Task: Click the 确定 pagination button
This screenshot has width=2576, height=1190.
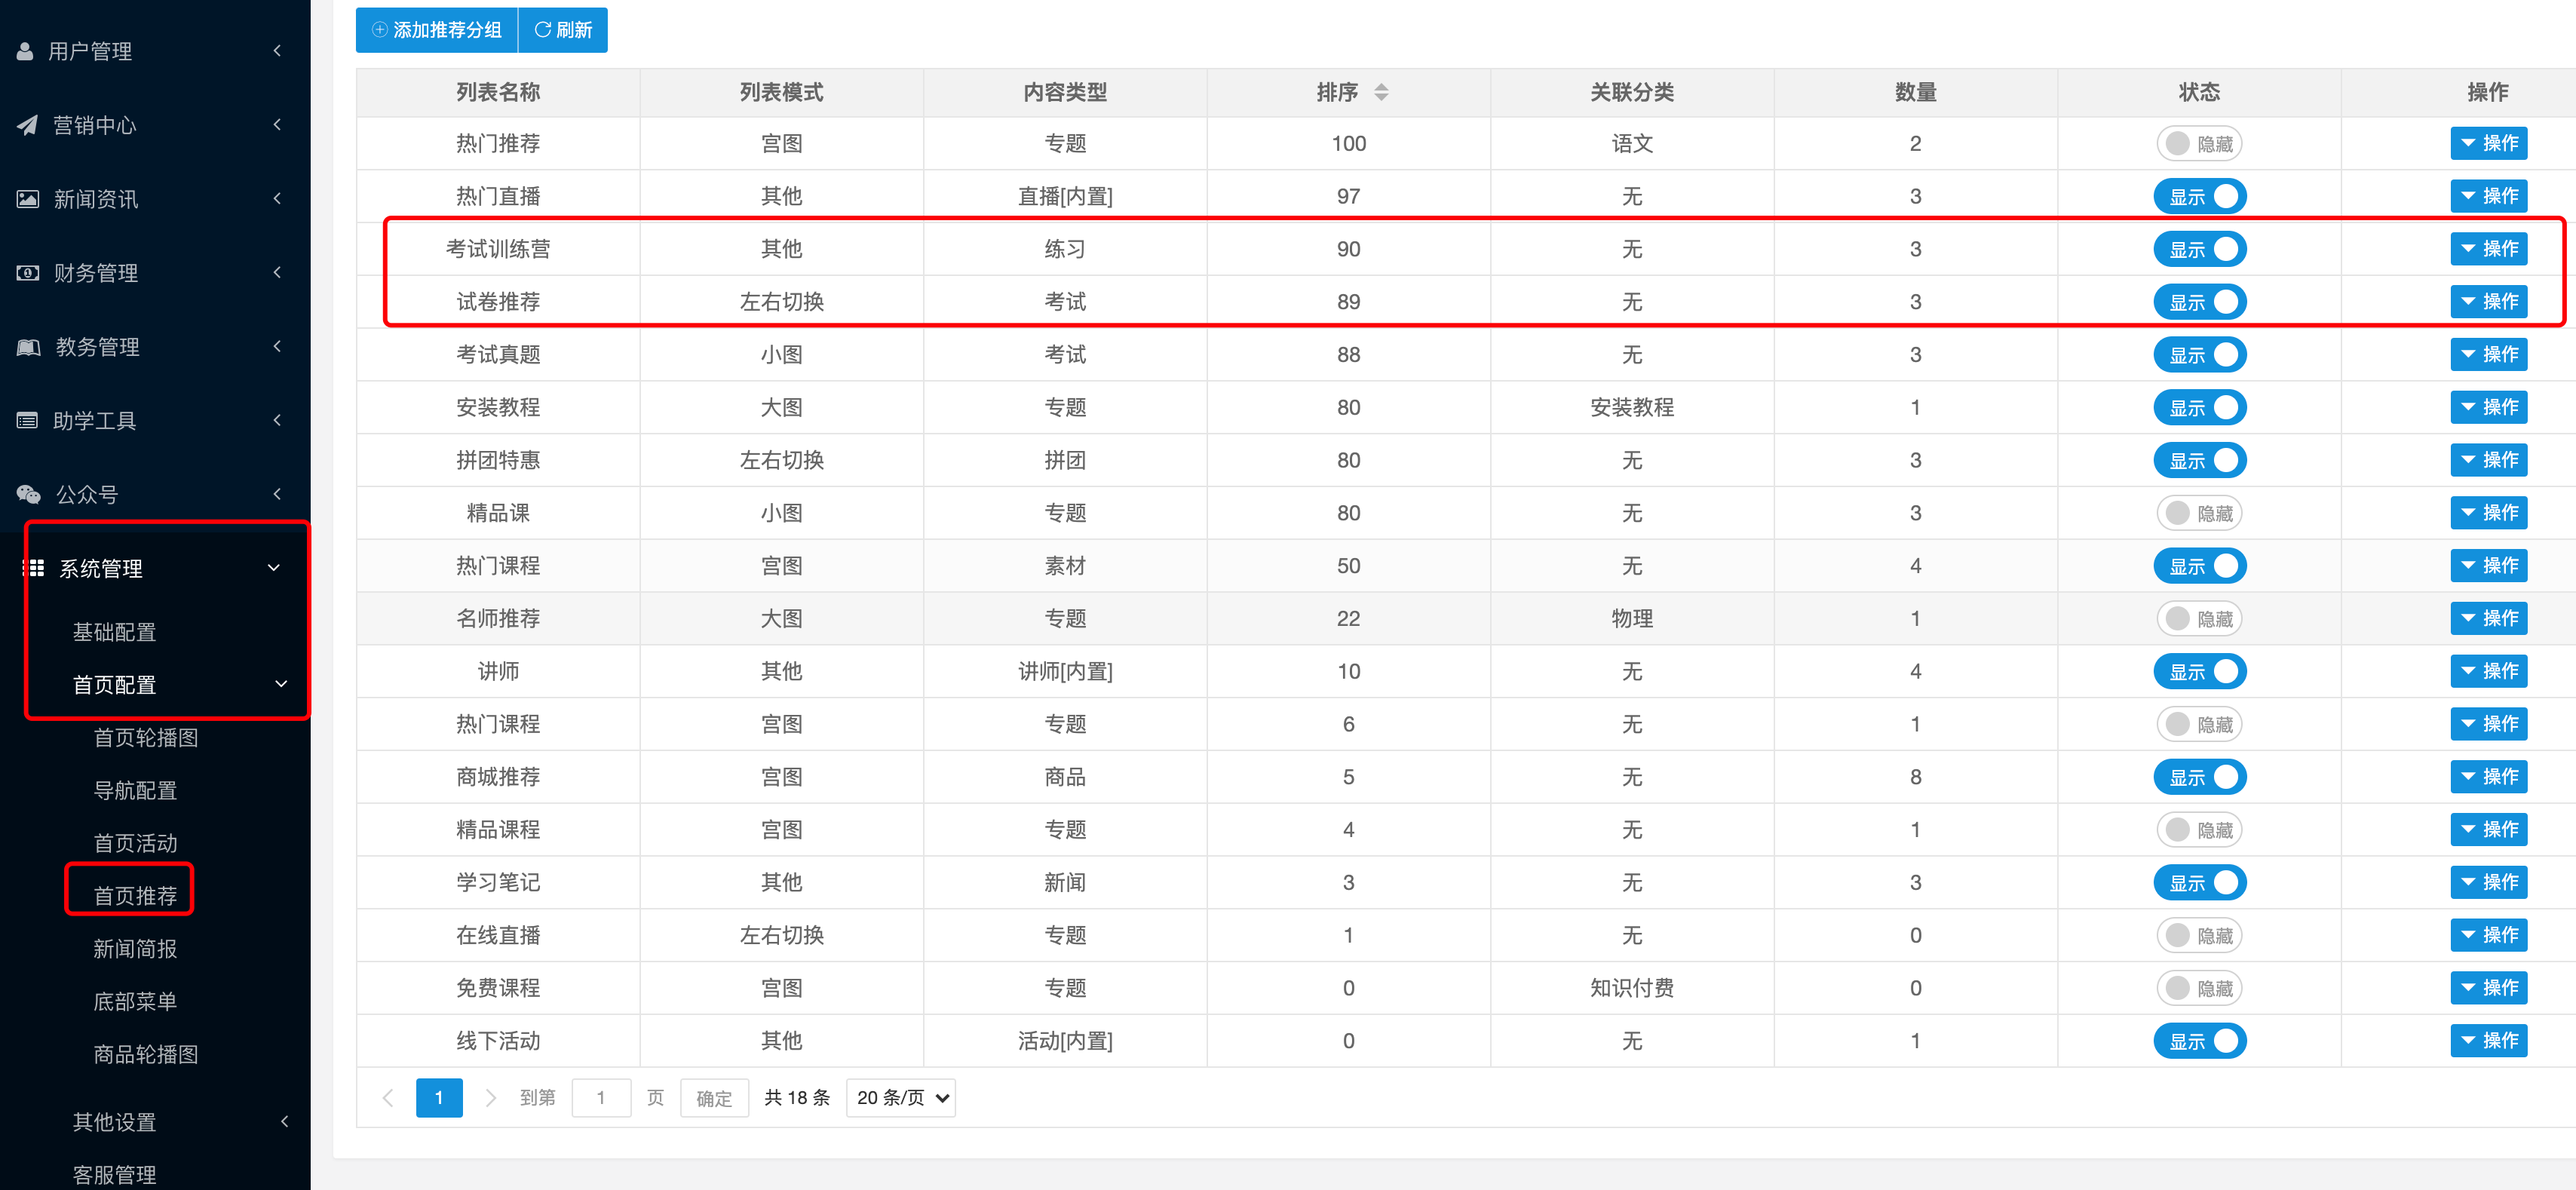Action: pyautogui.click(x=714, y=1098)
